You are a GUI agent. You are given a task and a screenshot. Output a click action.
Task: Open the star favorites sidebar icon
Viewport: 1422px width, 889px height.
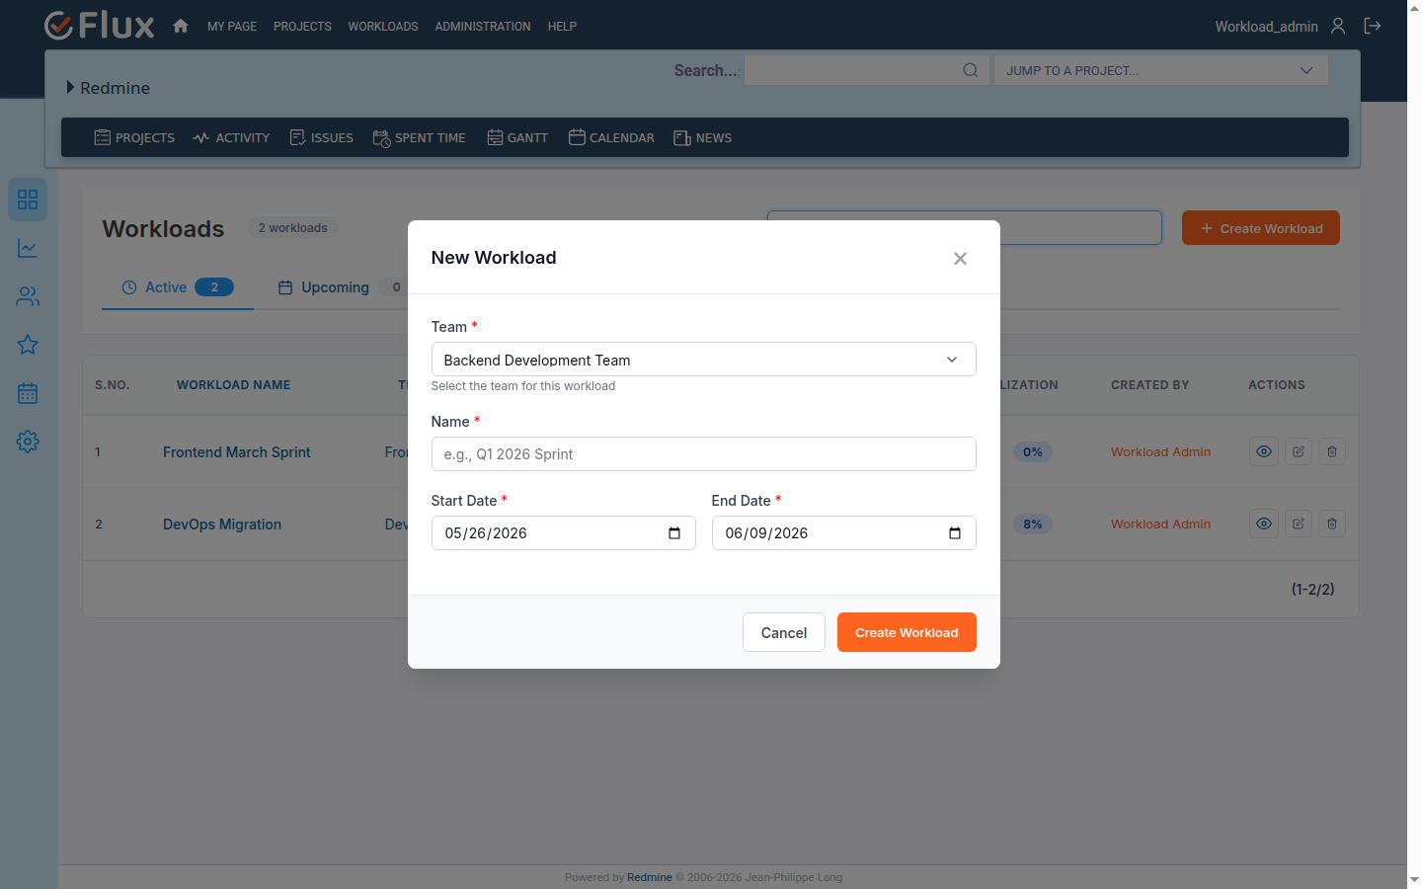[x=28, y=345]
